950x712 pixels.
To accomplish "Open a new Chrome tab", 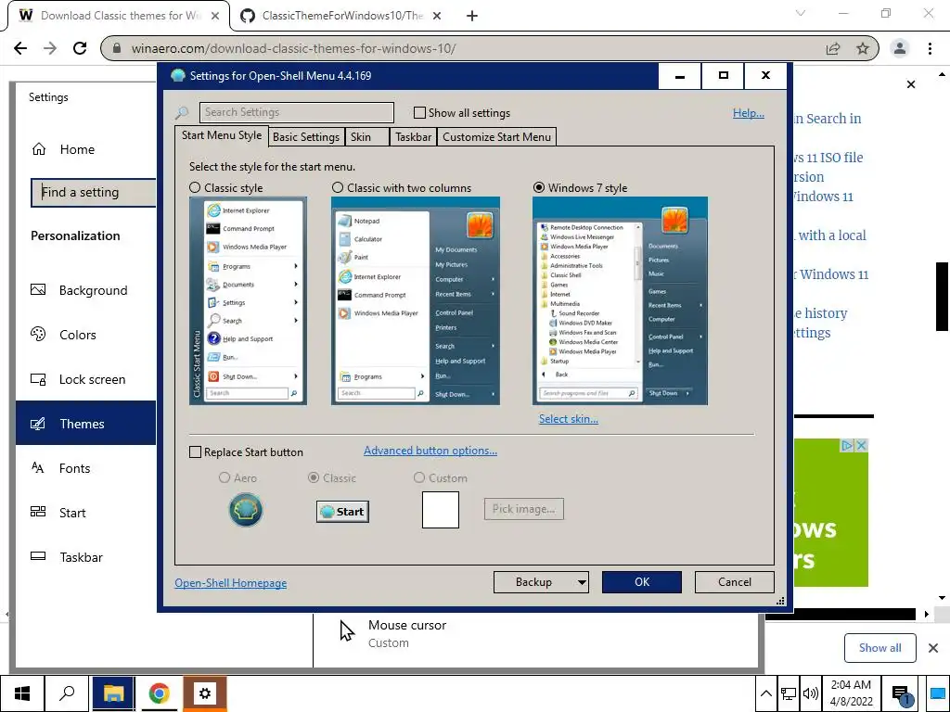I will click(472, 16).
